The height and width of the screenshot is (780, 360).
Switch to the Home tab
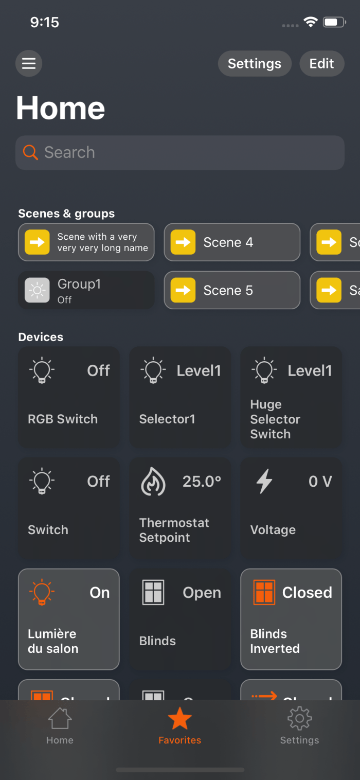pyautogui.click(x=60, y=725)
